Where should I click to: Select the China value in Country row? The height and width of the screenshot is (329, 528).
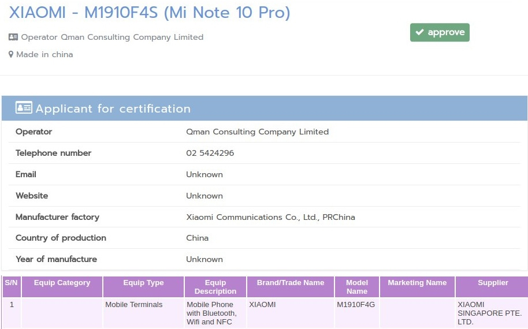pyautogui.click(x=197, y=238)
